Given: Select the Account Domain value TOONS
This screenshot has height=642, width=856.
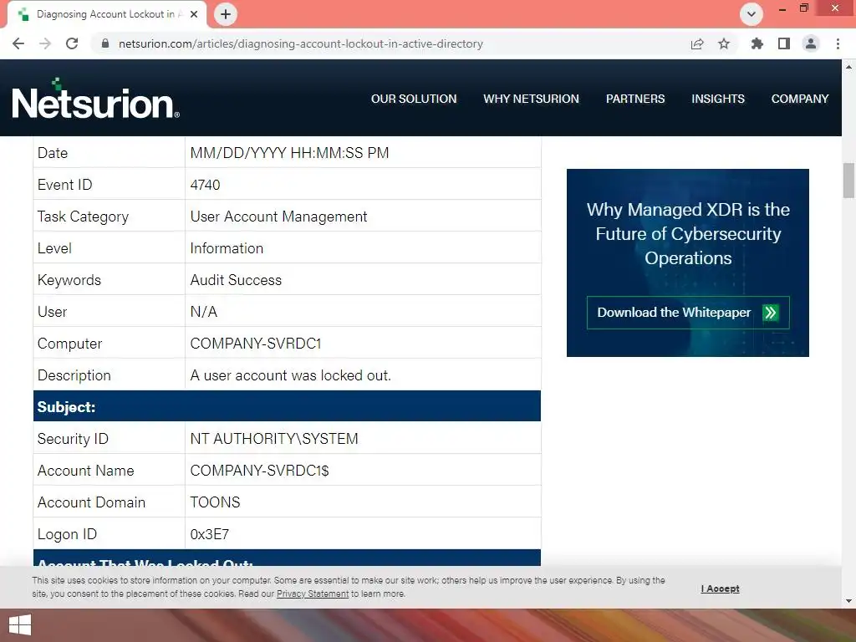Looking at the screenshot, I should tap(215, 502).
